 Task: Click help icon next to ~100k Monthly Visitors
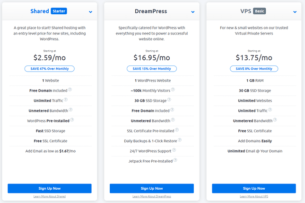(x=173, y=90)
